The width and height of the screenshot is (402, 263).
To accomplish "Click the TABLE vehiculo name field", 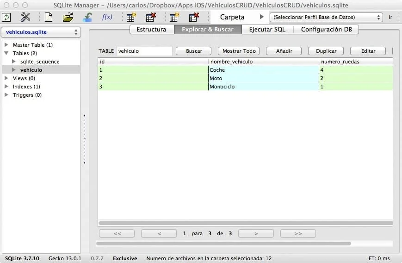I will pyautogui.click(x=145, y=51).
